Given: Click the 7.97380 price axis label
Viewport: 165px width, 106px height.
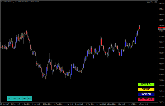Looking at the screenshot, I should pos(162,58).
